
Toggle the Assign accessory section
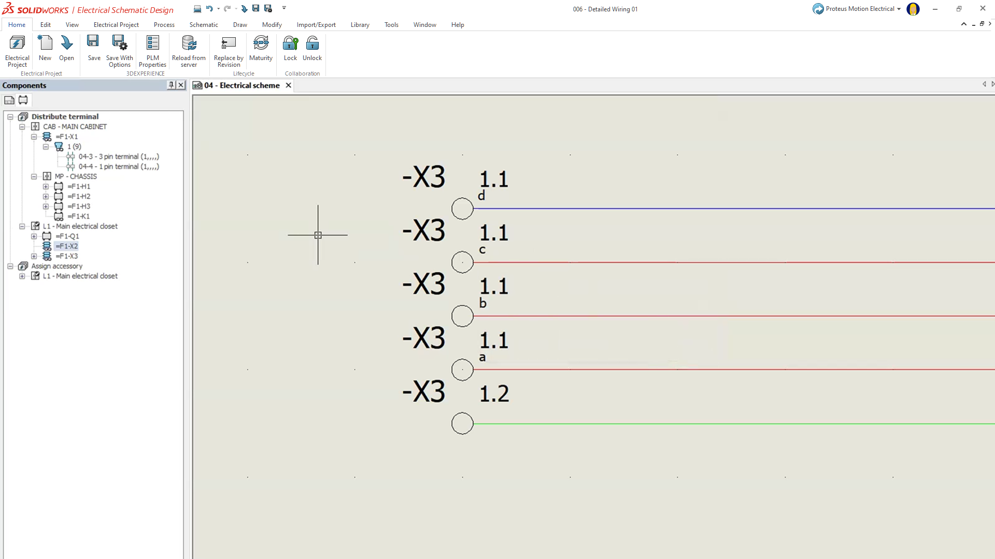[9, 266]
